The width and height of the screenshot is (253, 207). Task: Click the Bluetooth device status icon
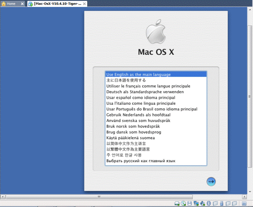[209, 204]
